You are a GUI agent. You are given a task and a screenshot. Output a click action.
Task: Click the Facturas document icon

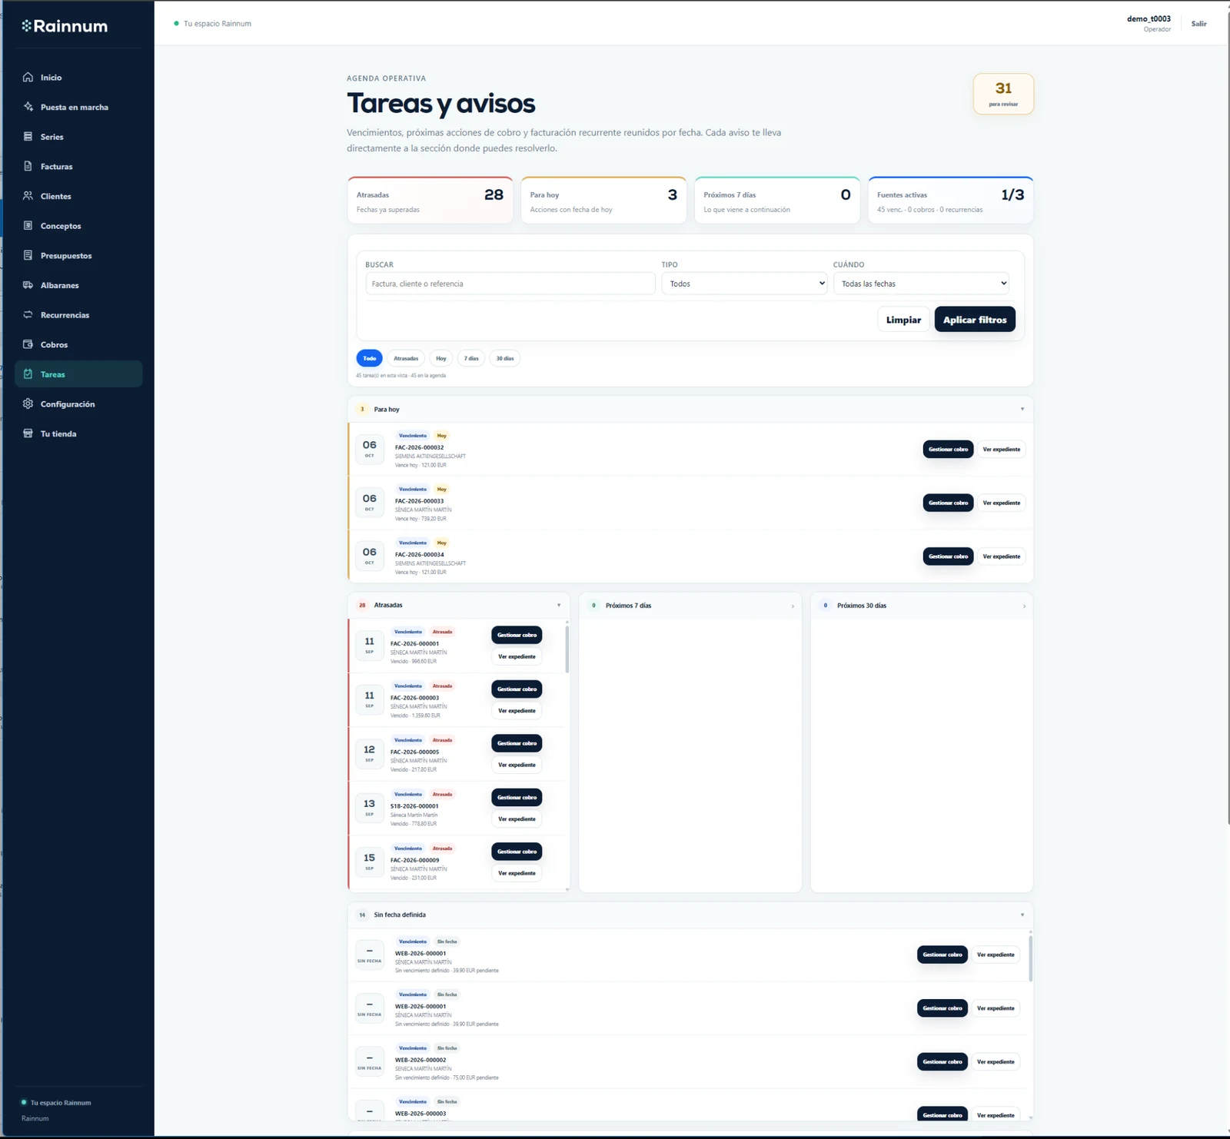(x=28, y=166)
